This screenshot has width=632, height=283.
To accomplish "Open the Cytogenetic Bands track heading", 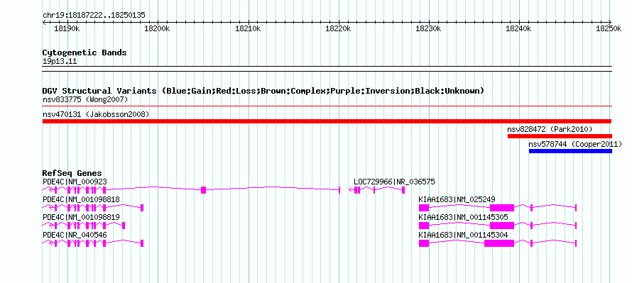I will 85,52.
